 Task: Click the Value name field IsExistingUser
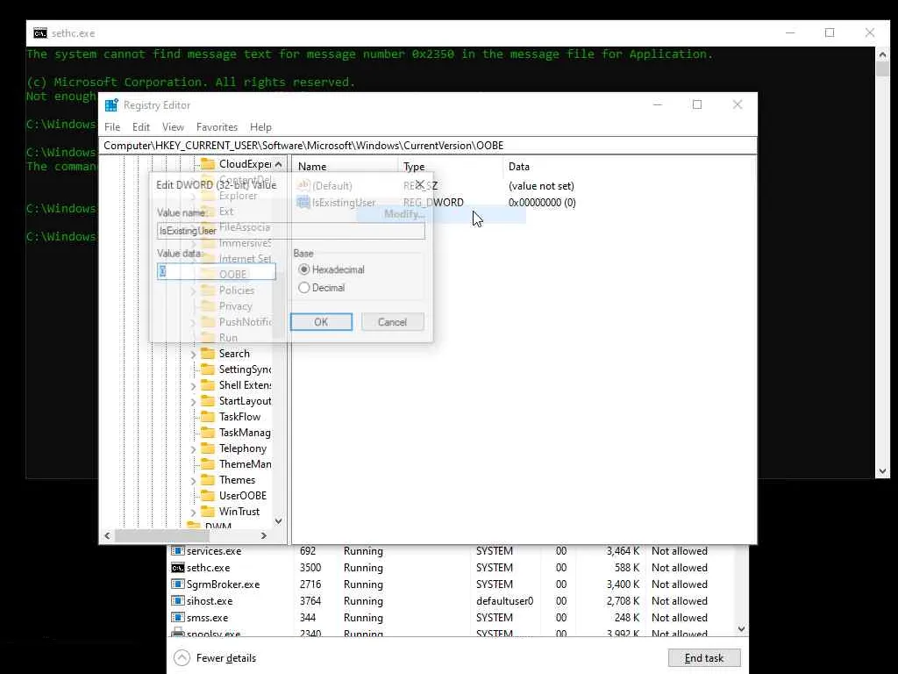coord(291,231)
